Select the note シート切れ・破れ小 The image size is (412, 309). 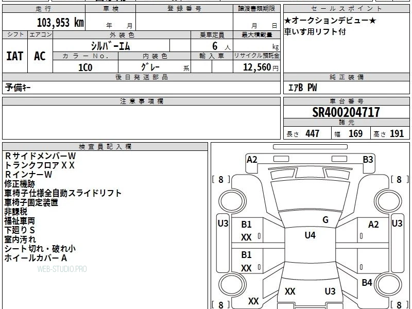coord(40,249)
